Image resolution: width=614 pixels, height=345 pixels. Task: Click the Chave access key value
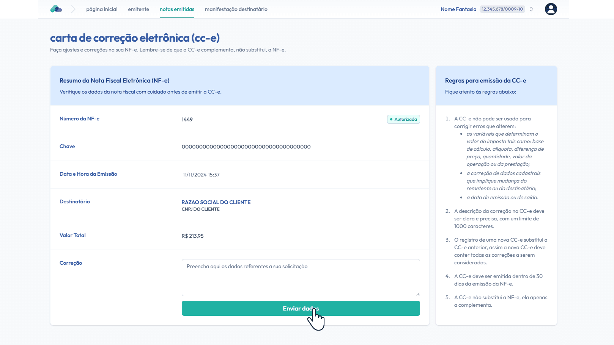(246, 147)
